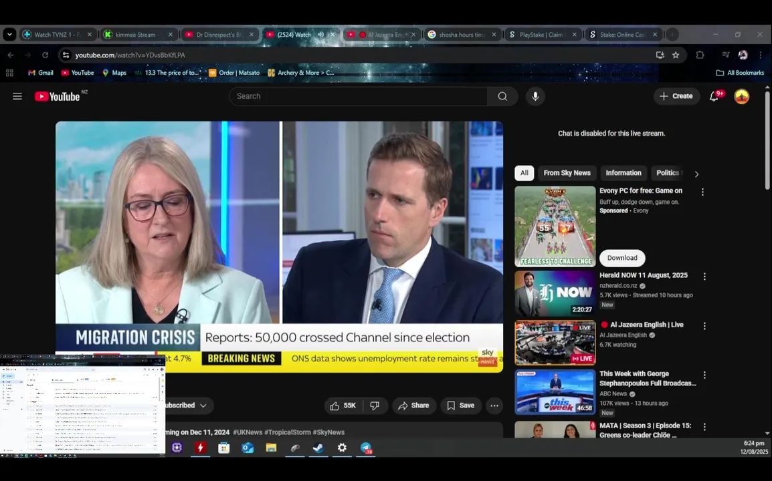Switch to the Dr Disrespect's tab
Image resolution: width=772 pixels, height=481 pixels.
220,35
